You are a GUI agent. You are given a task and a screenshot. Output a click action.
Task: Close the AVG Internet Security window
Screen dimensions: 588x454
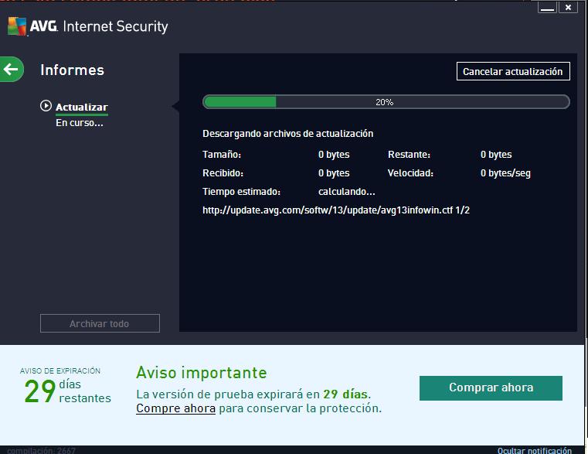[568, 7]
